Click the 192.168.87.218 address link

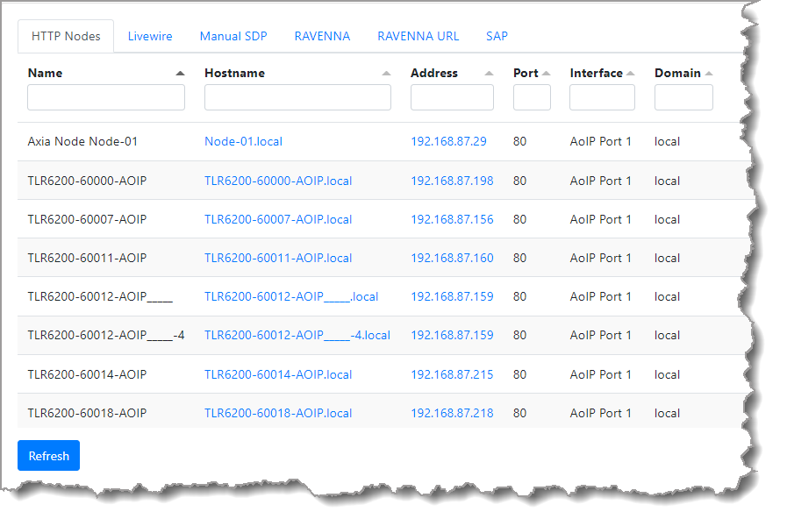pos(452,413)
